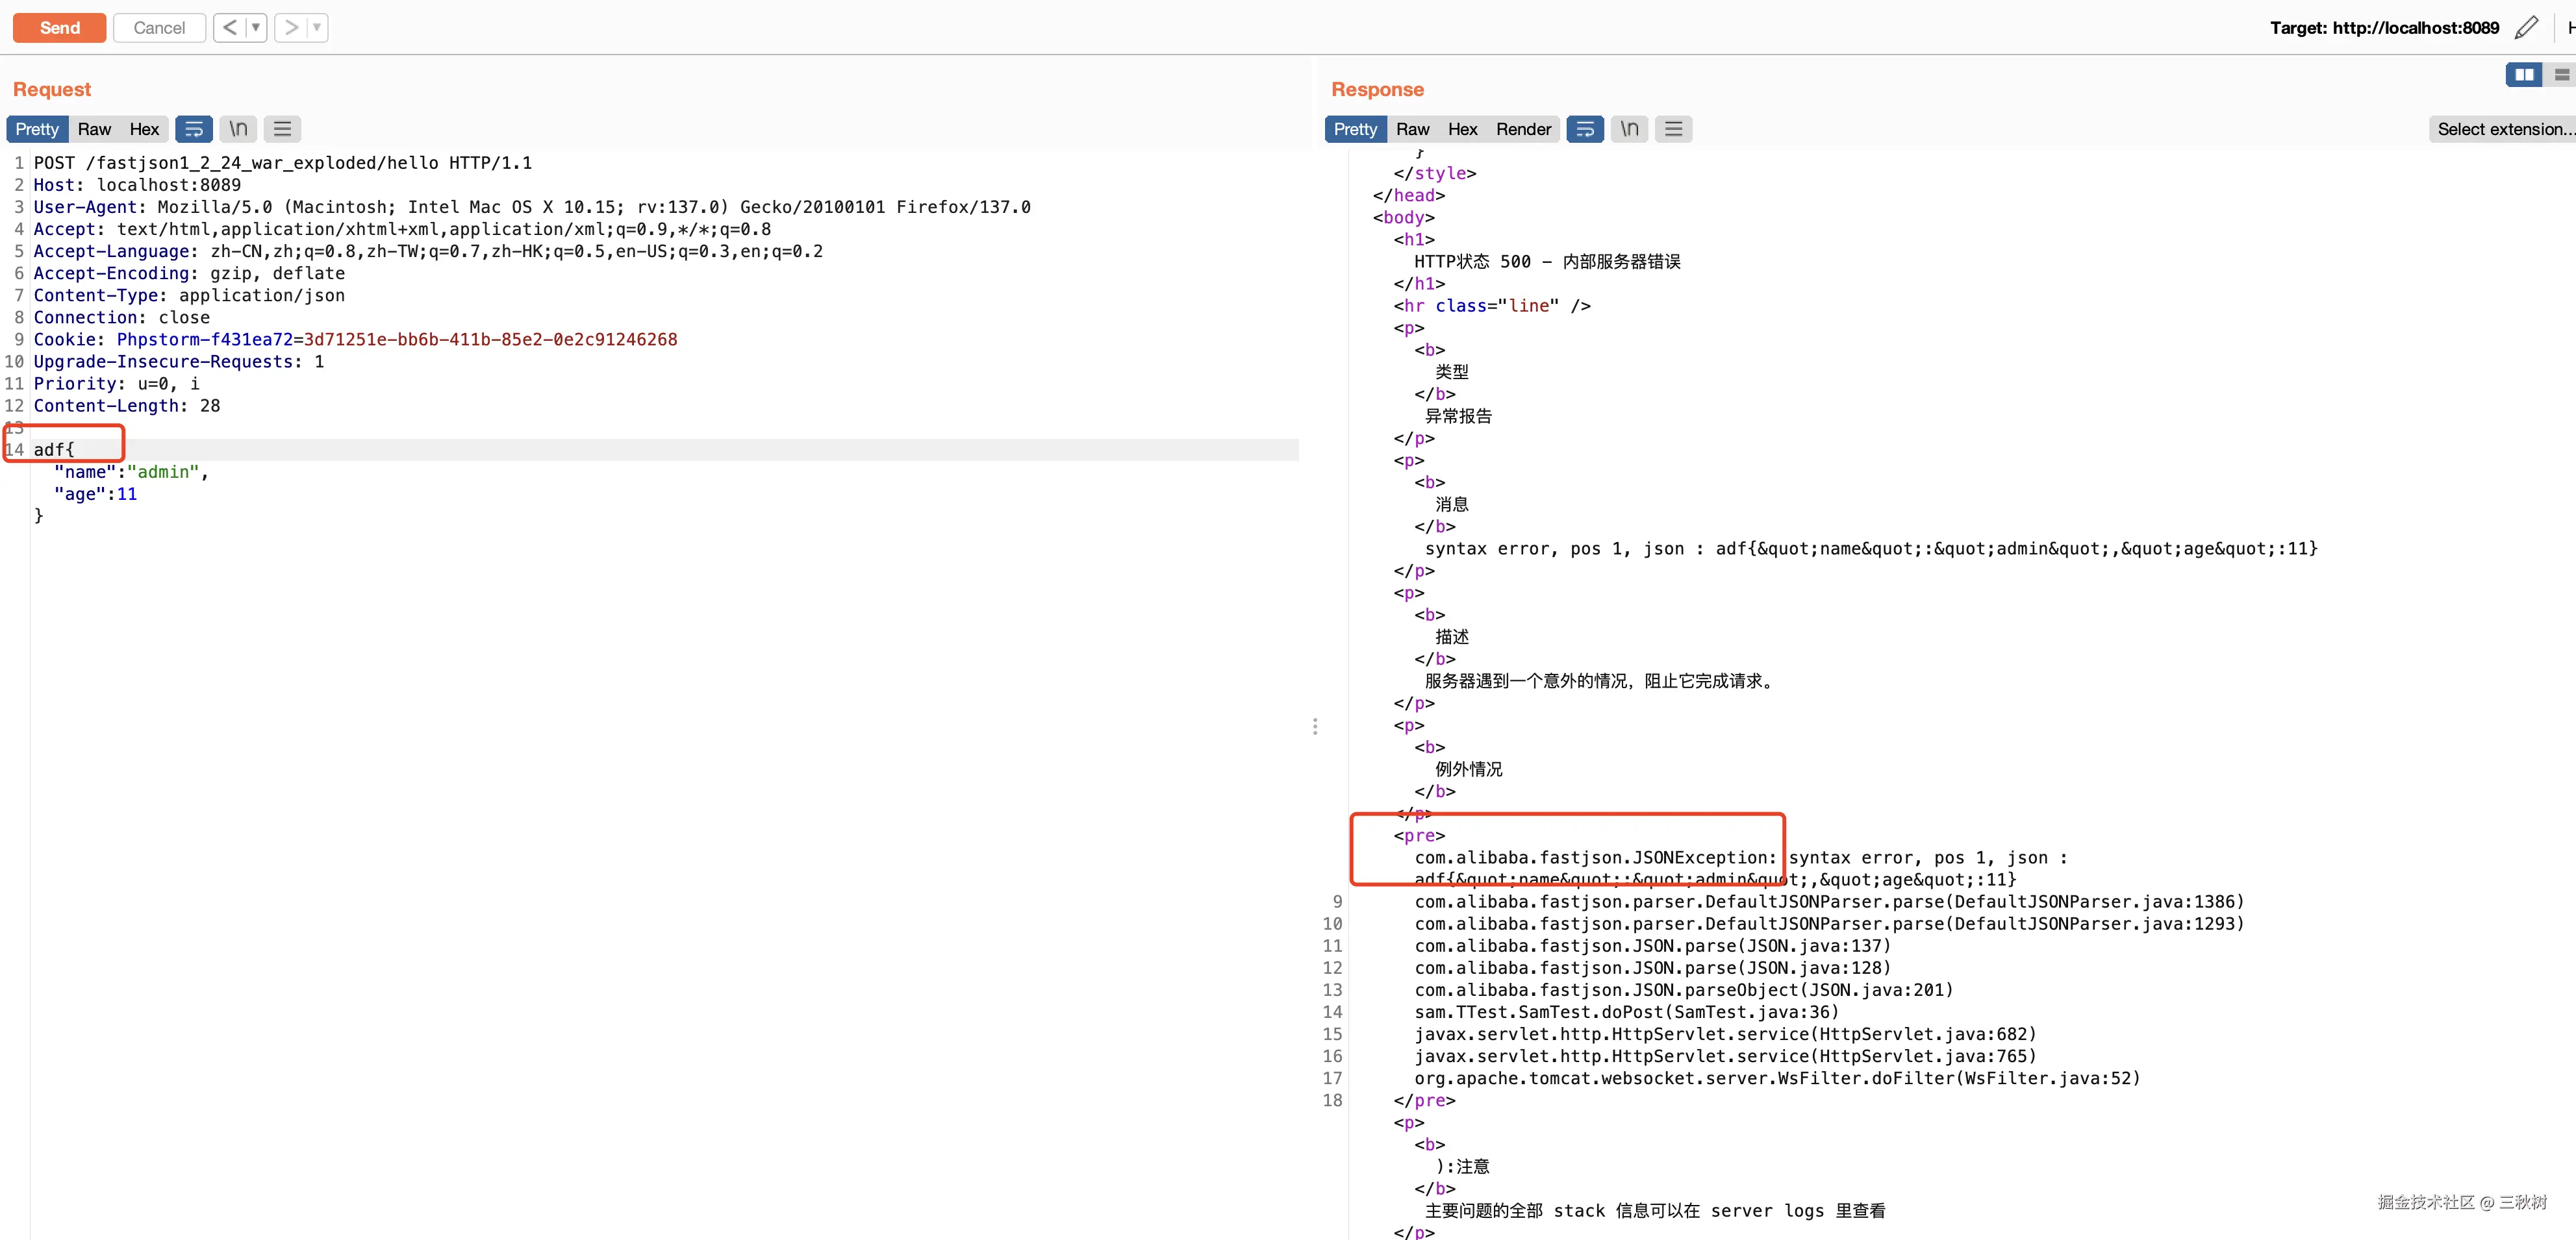2576x1240 pixels.
Task: Expand the forward history dropdown arrow
Action: (x=317, y=28)
